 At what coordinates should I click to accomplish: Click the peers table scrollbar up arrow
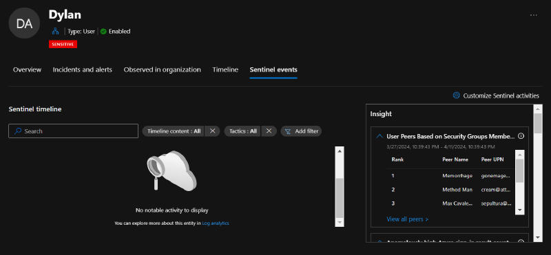point(520,155)
